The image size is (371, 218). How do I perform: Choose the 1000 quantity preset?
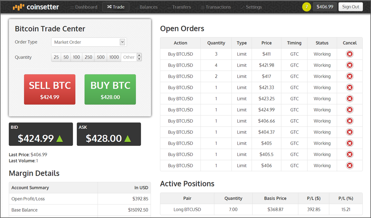114,57
